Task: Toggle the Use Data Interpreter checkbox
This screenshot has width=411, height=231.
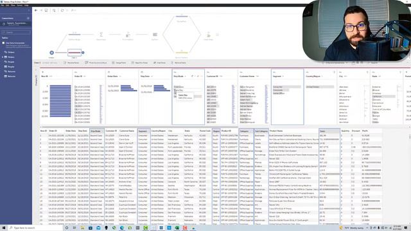Action: click(x=3, y=43)
